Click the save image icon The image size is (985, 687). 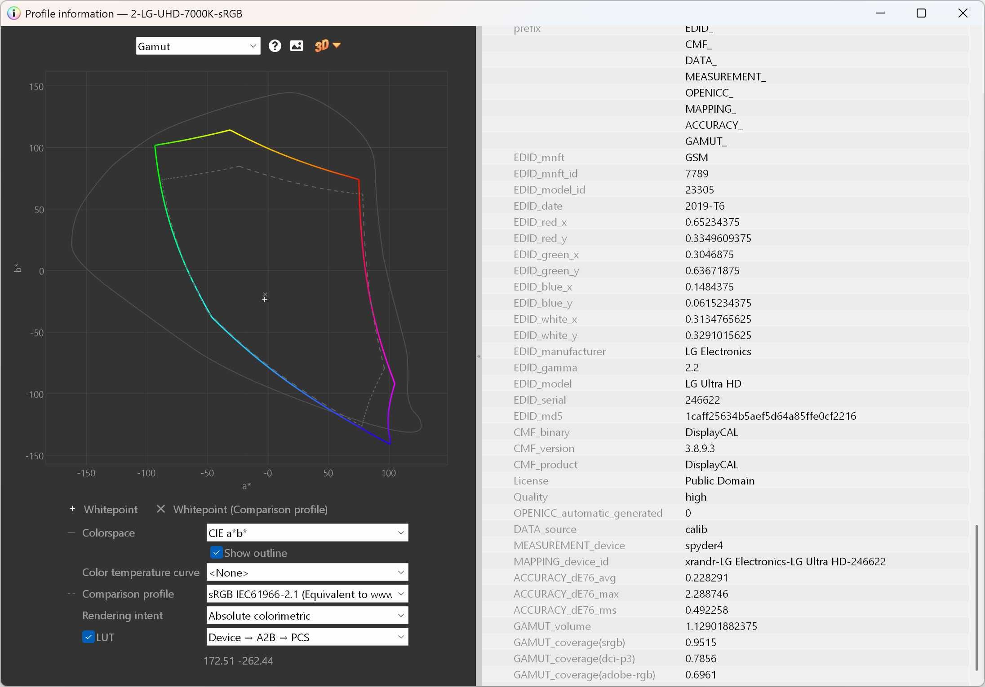pyautogui.click(x=297, y=46)
